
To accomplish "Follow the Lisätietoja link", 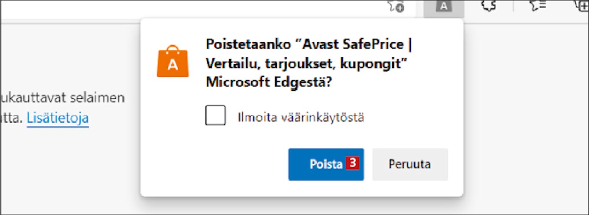I will tap(58, 117).
